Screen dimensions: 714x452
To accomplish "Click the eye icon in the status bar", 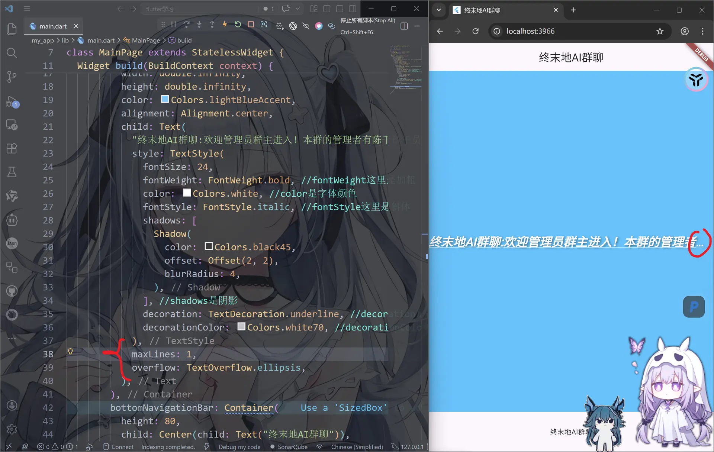I will click(319, 447).
